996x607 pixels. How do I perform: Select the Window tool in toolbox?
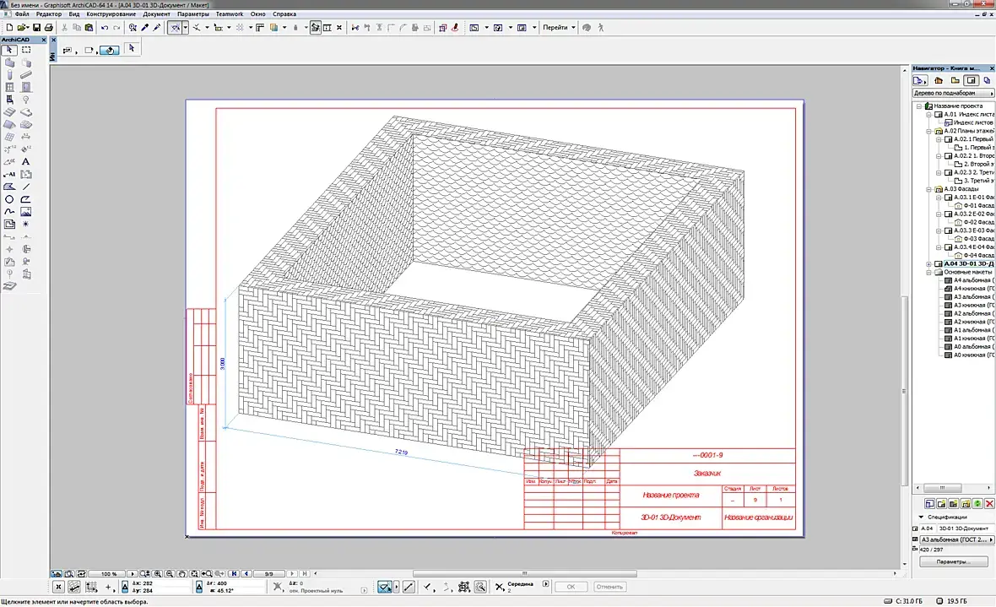[x=9, y=87]
